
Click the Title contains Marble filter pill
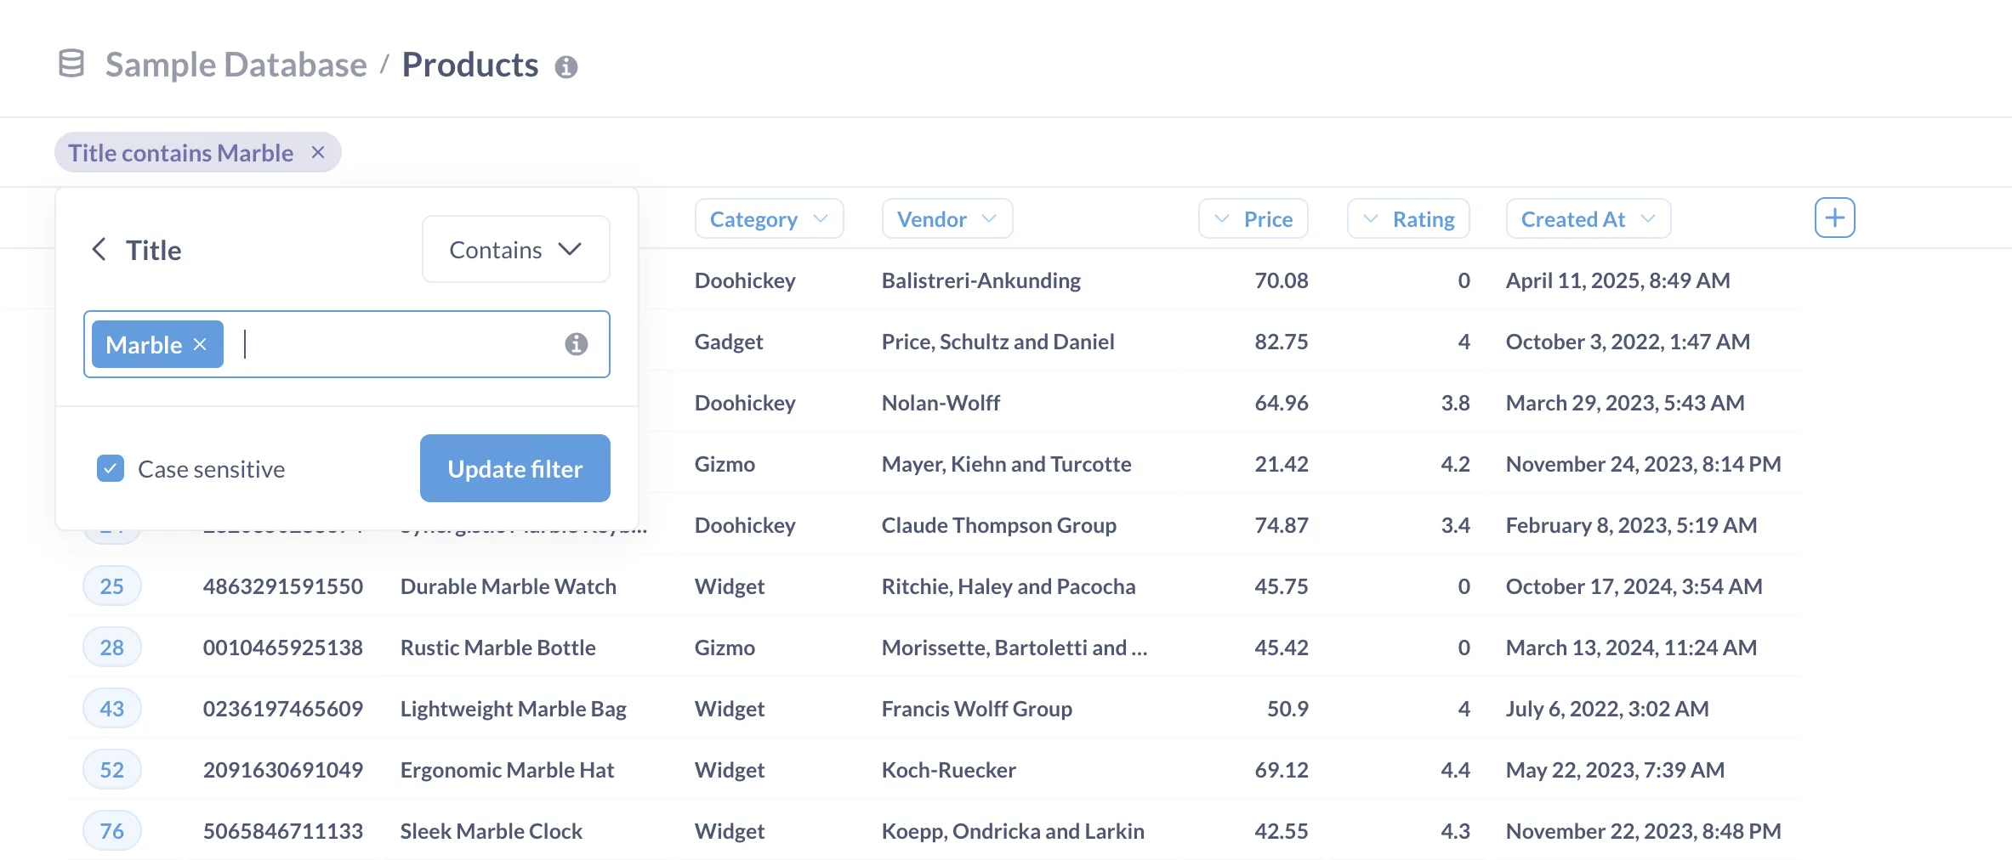(180, 153)
